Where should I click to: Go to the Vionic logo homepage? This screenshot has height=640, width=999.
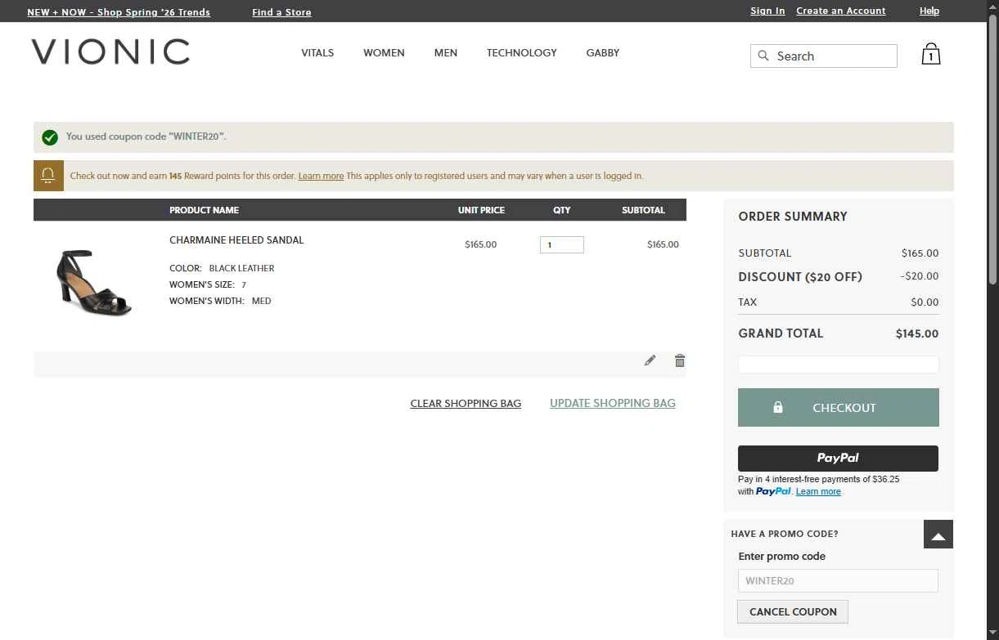[x=110, y=52]
